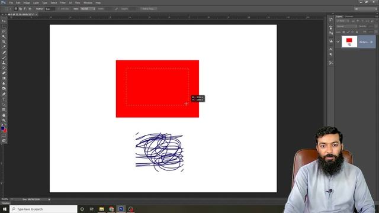The width and height of the screenshot is (379, 213).
Task: Click the Windows taskbar search box
Action: pos(43,209)
